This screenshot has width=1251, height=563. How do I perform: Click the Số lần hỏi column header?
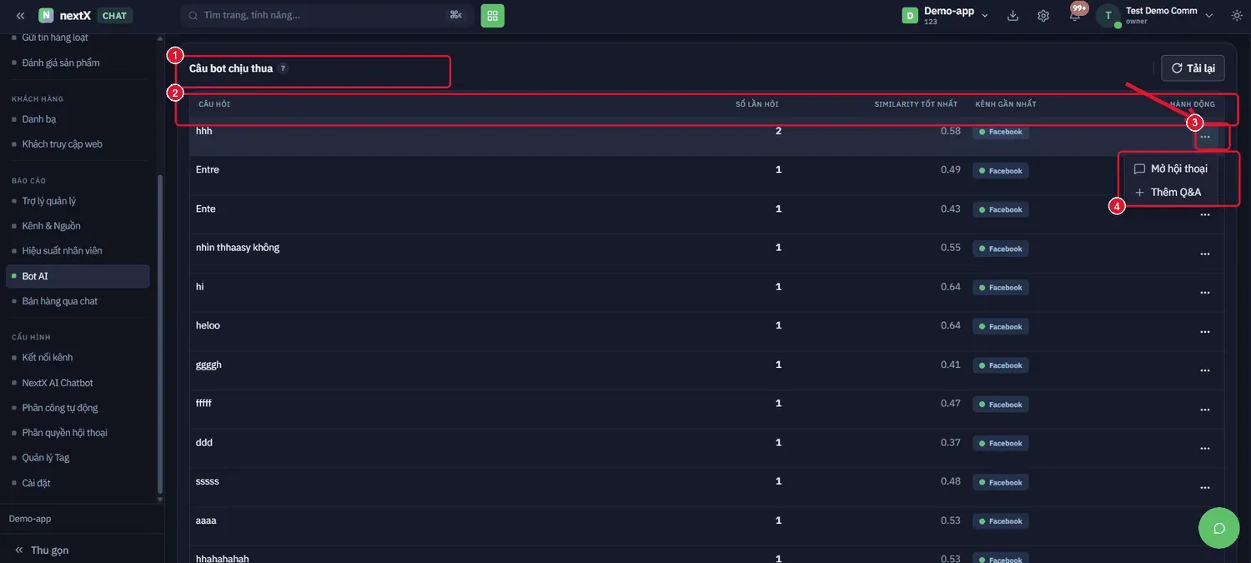click(x=757, y=104)
